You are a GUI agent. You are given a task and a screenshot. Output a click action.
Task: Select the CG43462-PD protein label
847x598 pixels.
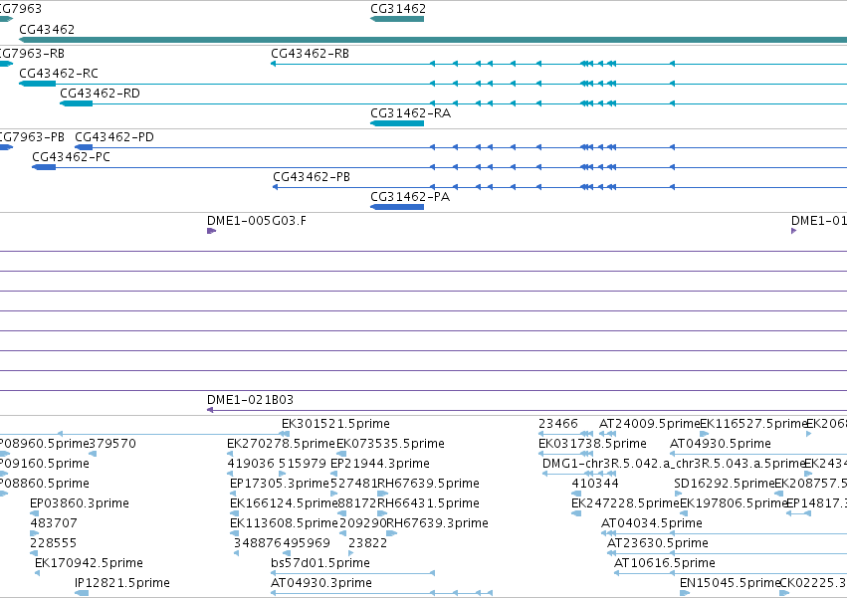[114, 137]
